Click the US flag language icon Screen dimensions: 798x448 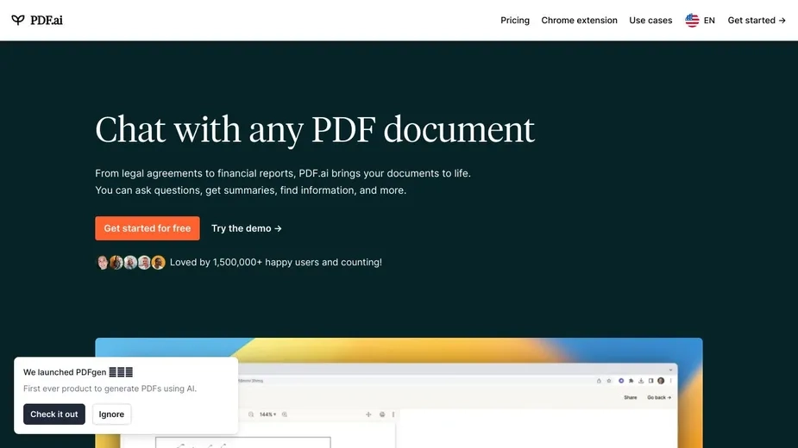click(692, 21)
